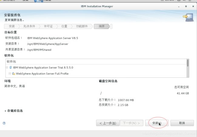
Task: Click the 41.44 GB available space value
Action: click(x=183, y=93)
